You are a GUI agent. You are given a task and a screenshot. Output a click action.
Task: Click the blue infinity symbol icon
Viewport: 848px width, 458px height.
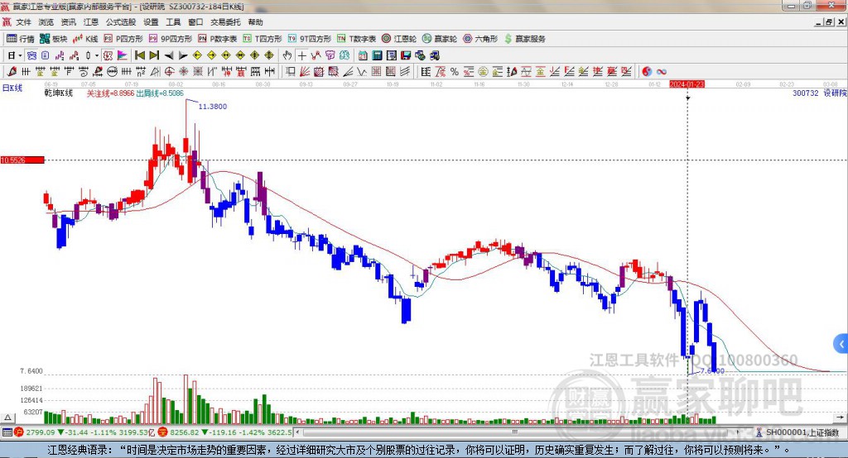pyautogui.click(x=662, y=71)
